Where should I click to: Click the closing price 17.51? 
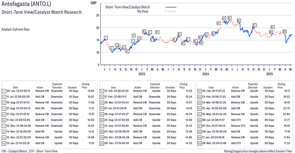[x=91, y=143]
